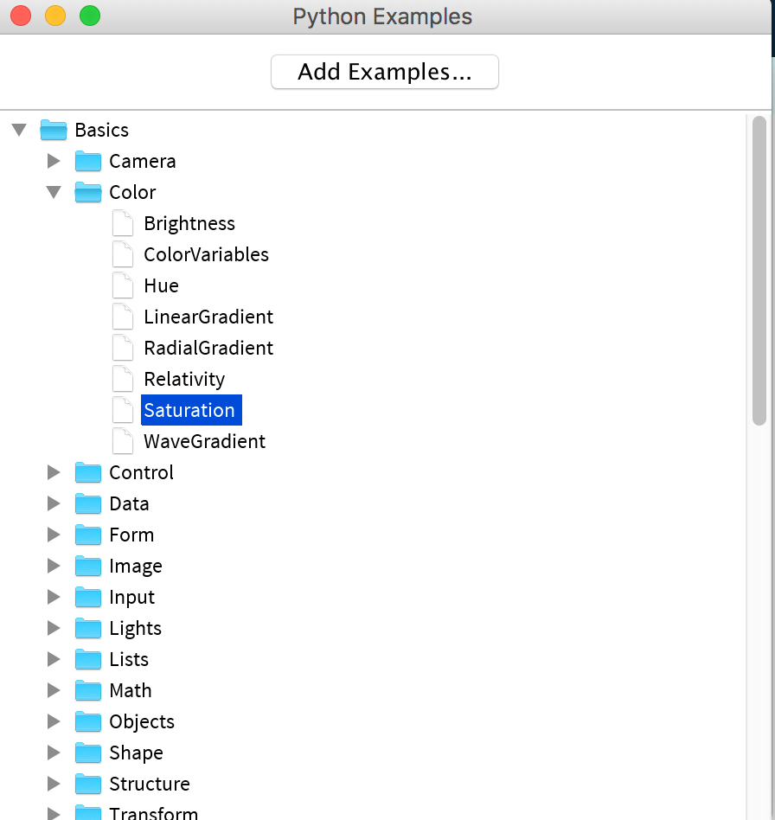775x820 pixels.
Task: Expand the Image folder arrow
Action: (x=54, y=566)
